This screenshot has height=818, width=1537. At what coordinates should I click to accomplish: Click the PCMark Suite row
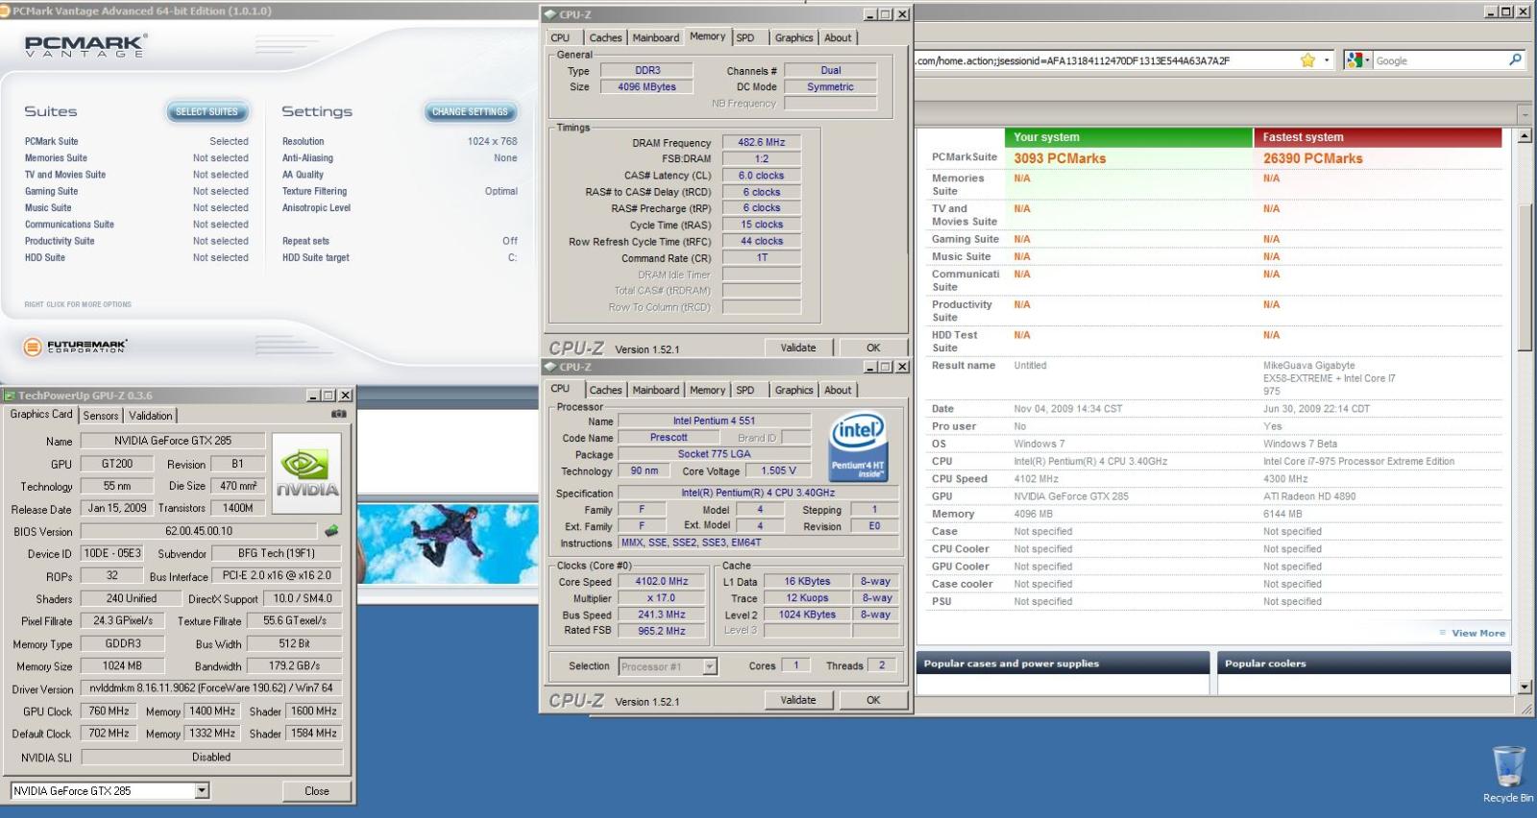click(x=136, y=141)
